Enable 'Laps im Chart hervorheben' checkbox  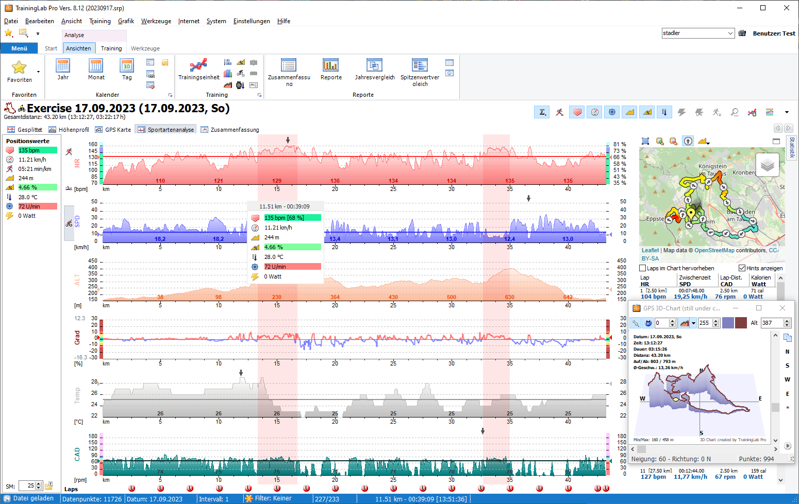tap(643, 268)
